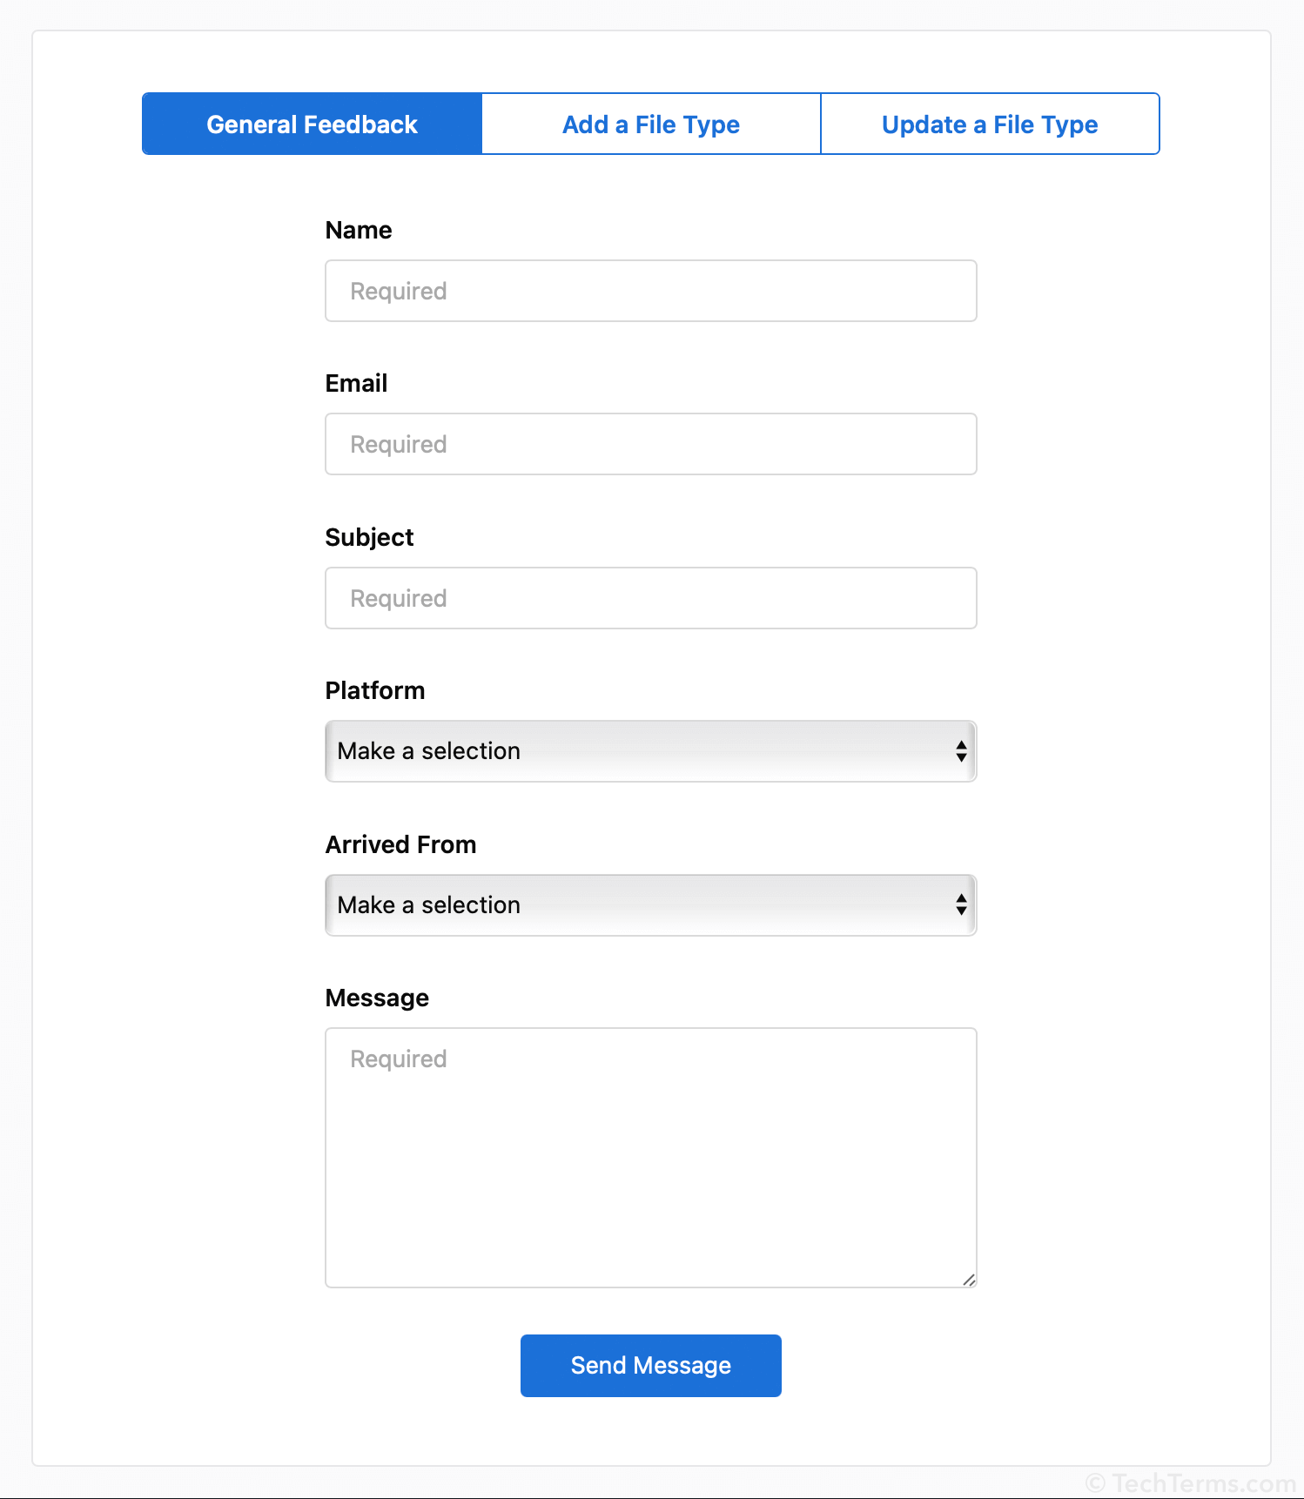Screen dimensions: 1304x1499
Task: Focus the Email input field
Action: (x=651, y=444)
